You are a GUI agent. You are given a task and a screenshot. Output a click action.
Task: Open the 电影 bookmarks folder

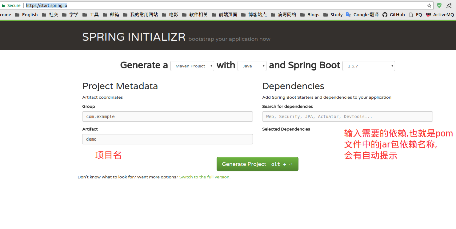pyautogui.click(x=170, y=15)
